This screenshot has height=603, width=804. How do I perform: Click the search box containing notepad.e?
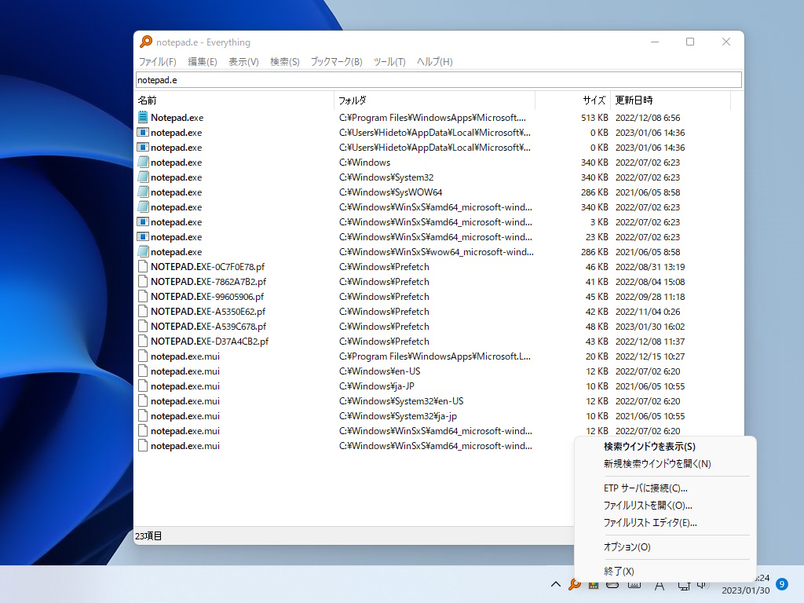(438, 80)
